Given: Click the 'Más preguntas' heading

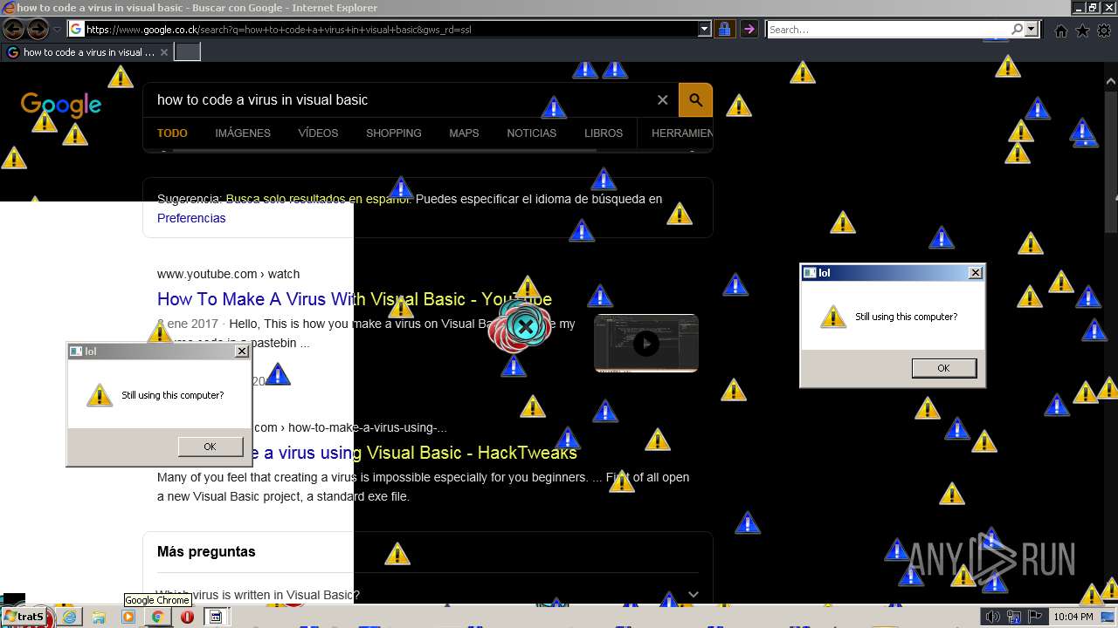Looking at the screenshot, I should pos(206,551).
